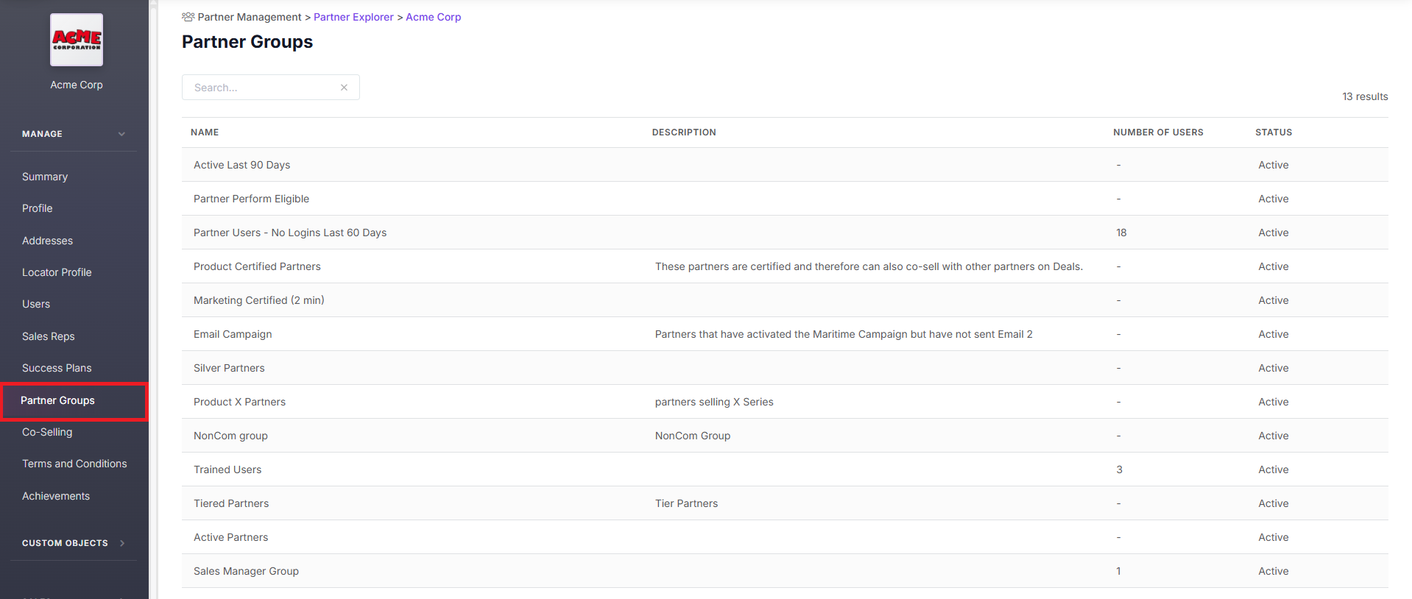Expand the CUSTOM OBJECTS section
The height and width of the screenshot is (599, 1412).
tap(121, 543)
